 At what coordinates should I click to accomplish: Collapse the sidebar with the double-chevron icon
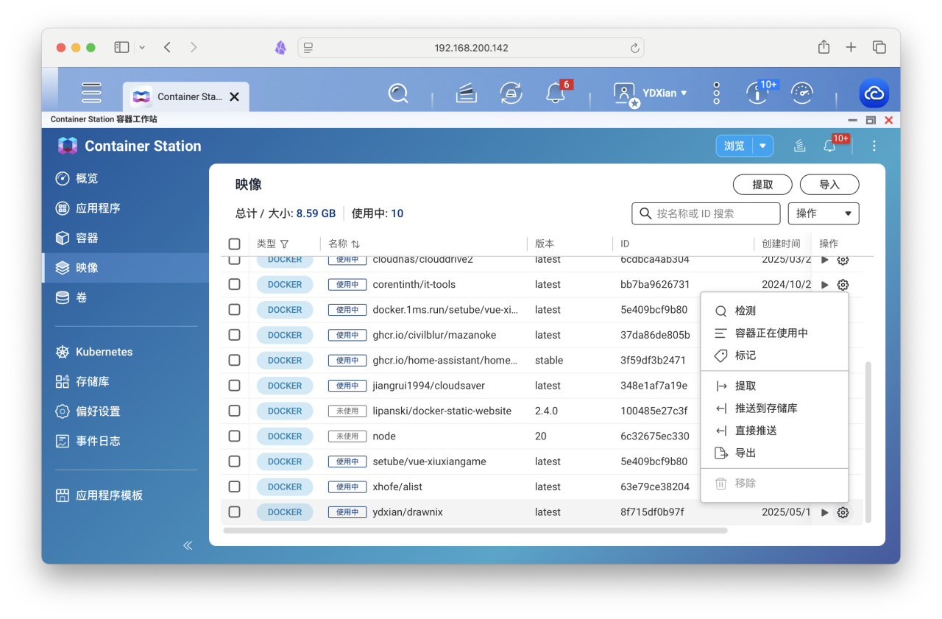click(x=188, y=545)
